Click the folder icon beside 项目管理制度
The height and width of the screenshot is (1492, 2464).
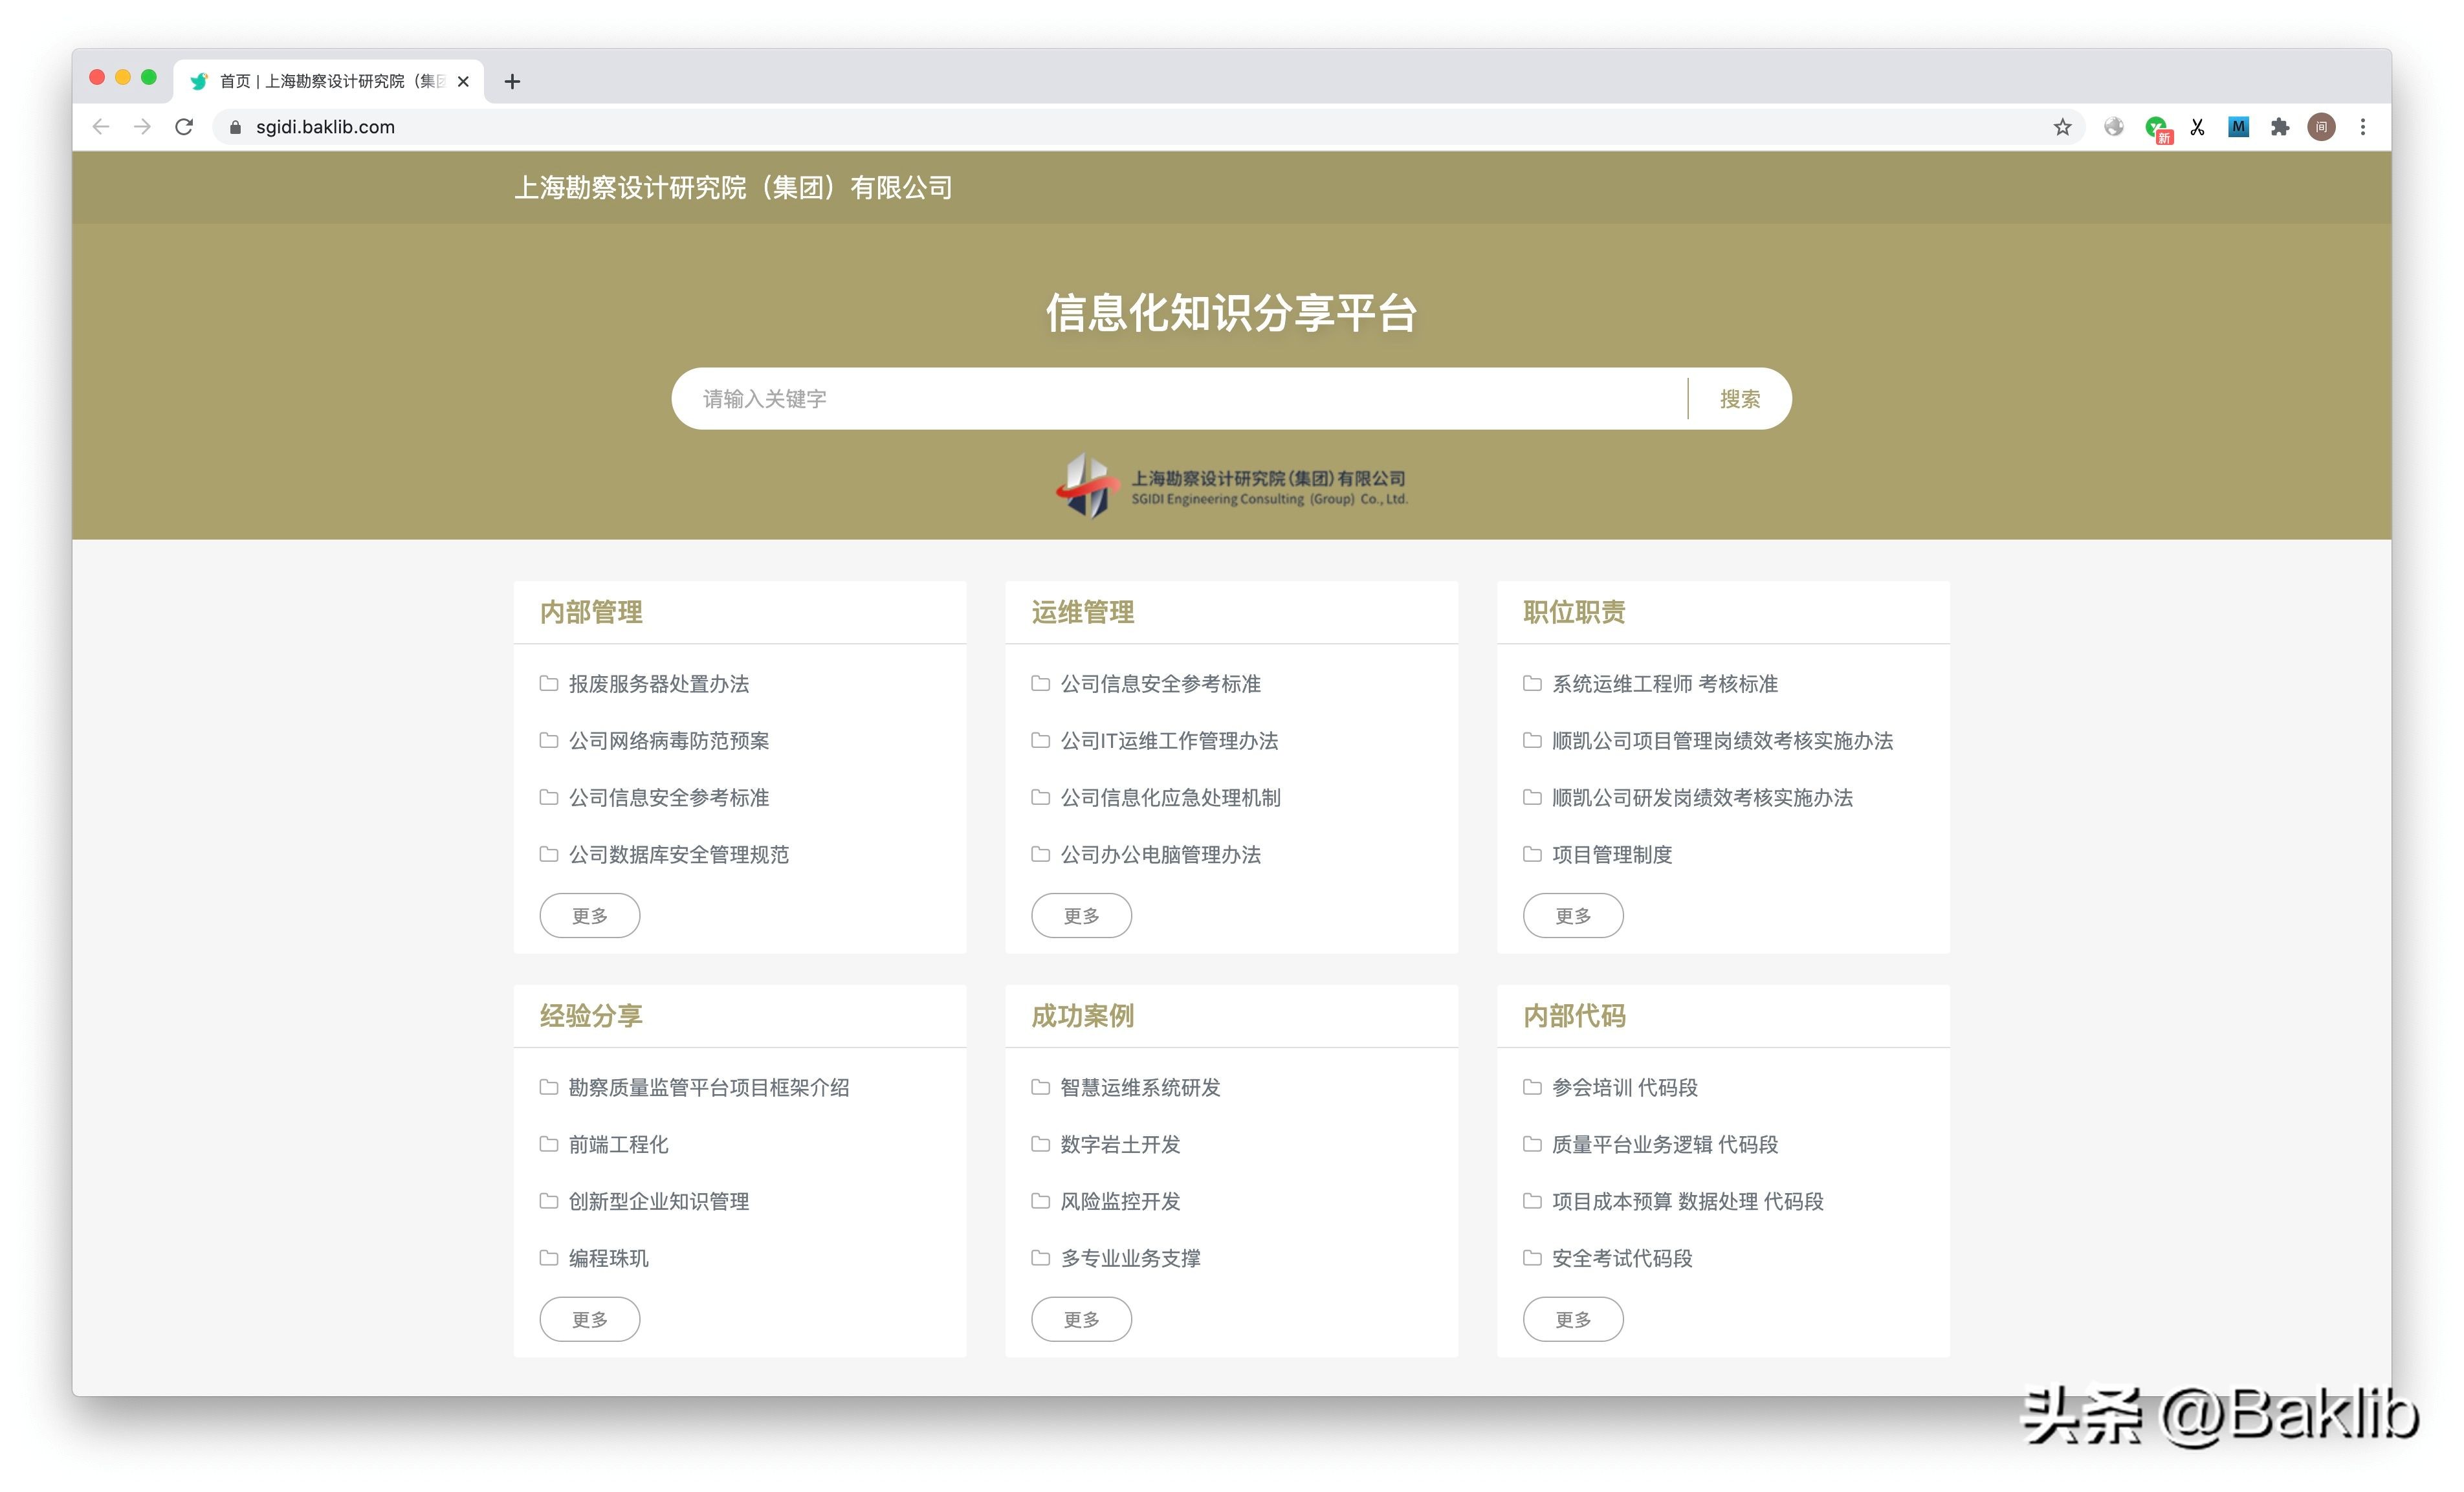click(x=1533, y=855)
